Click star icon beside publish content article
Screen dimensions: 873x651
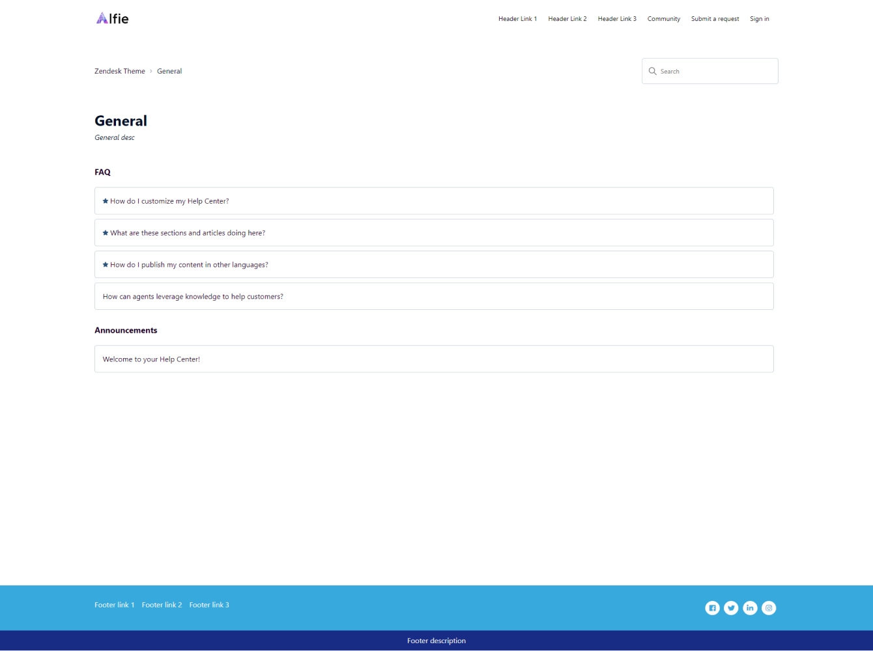tap(106, 265)
